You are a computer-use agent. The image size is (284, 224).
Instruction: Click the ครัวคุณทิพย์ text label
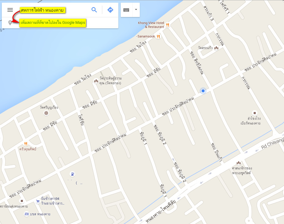28,149
